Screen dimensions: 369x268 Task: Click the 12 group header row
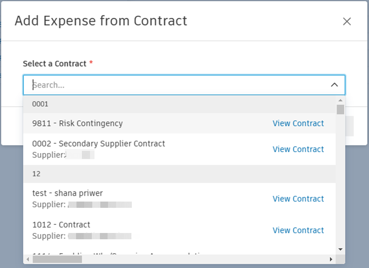click(180, 174)
